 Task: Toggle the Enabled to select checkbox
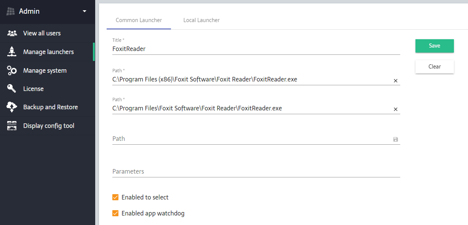point(115,197)
